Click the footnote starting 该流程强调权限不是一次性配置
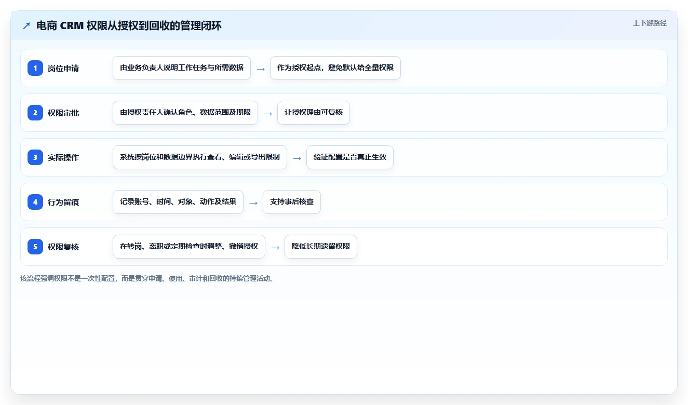 (147, 278)
